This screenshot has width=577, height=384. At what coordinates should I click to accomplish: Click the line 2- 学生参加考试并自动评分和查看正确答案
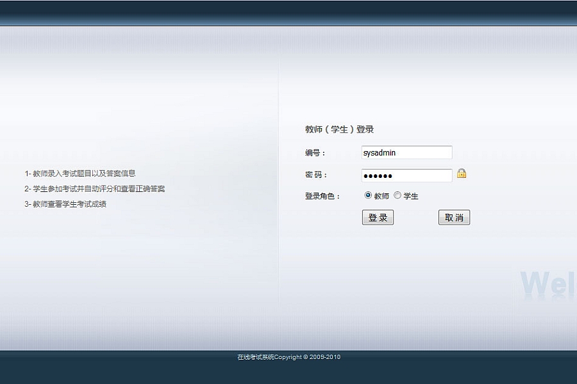pos(95,189)
